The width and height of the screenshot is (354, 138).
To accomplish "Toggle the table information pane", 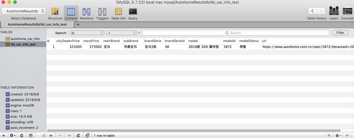I will coord(31,135).
